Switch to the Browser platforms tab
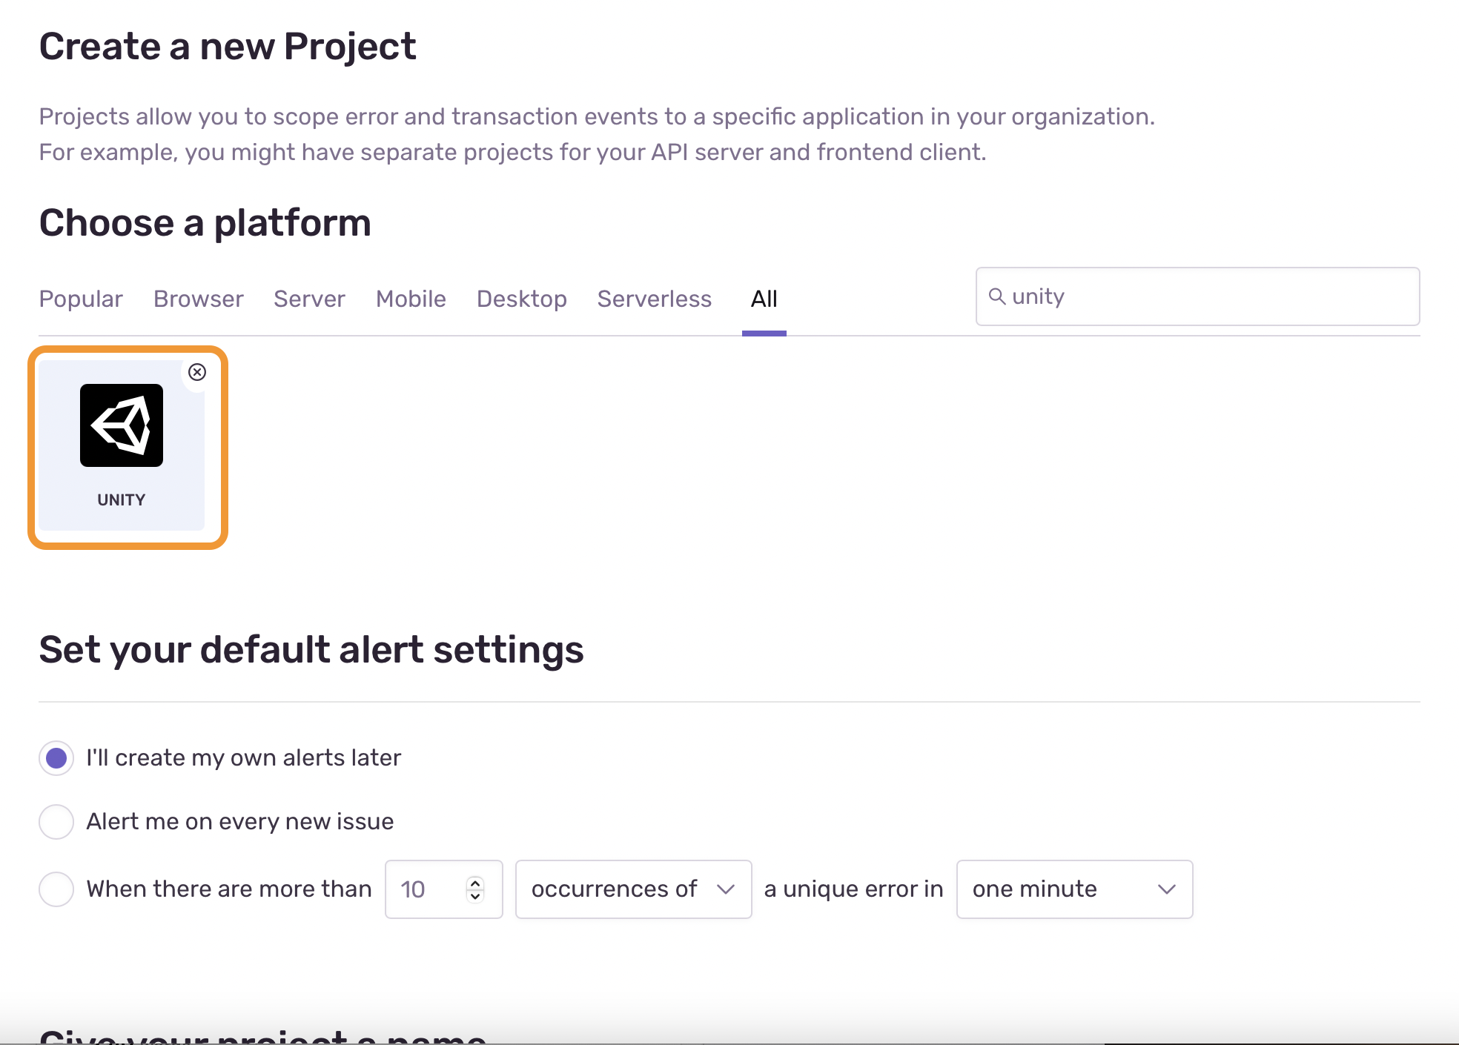1459x1045 pixels. pos(198,299)
